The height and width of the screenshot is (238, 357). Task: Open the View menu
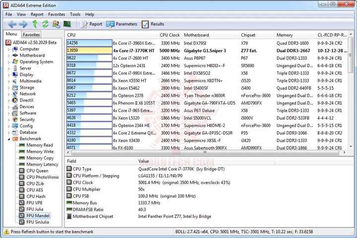point(21,14)
